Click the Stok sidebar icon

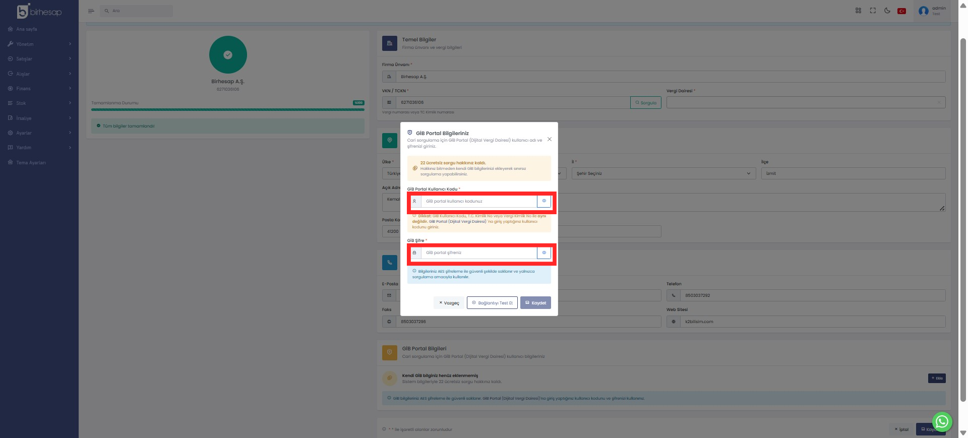point(10,103)
